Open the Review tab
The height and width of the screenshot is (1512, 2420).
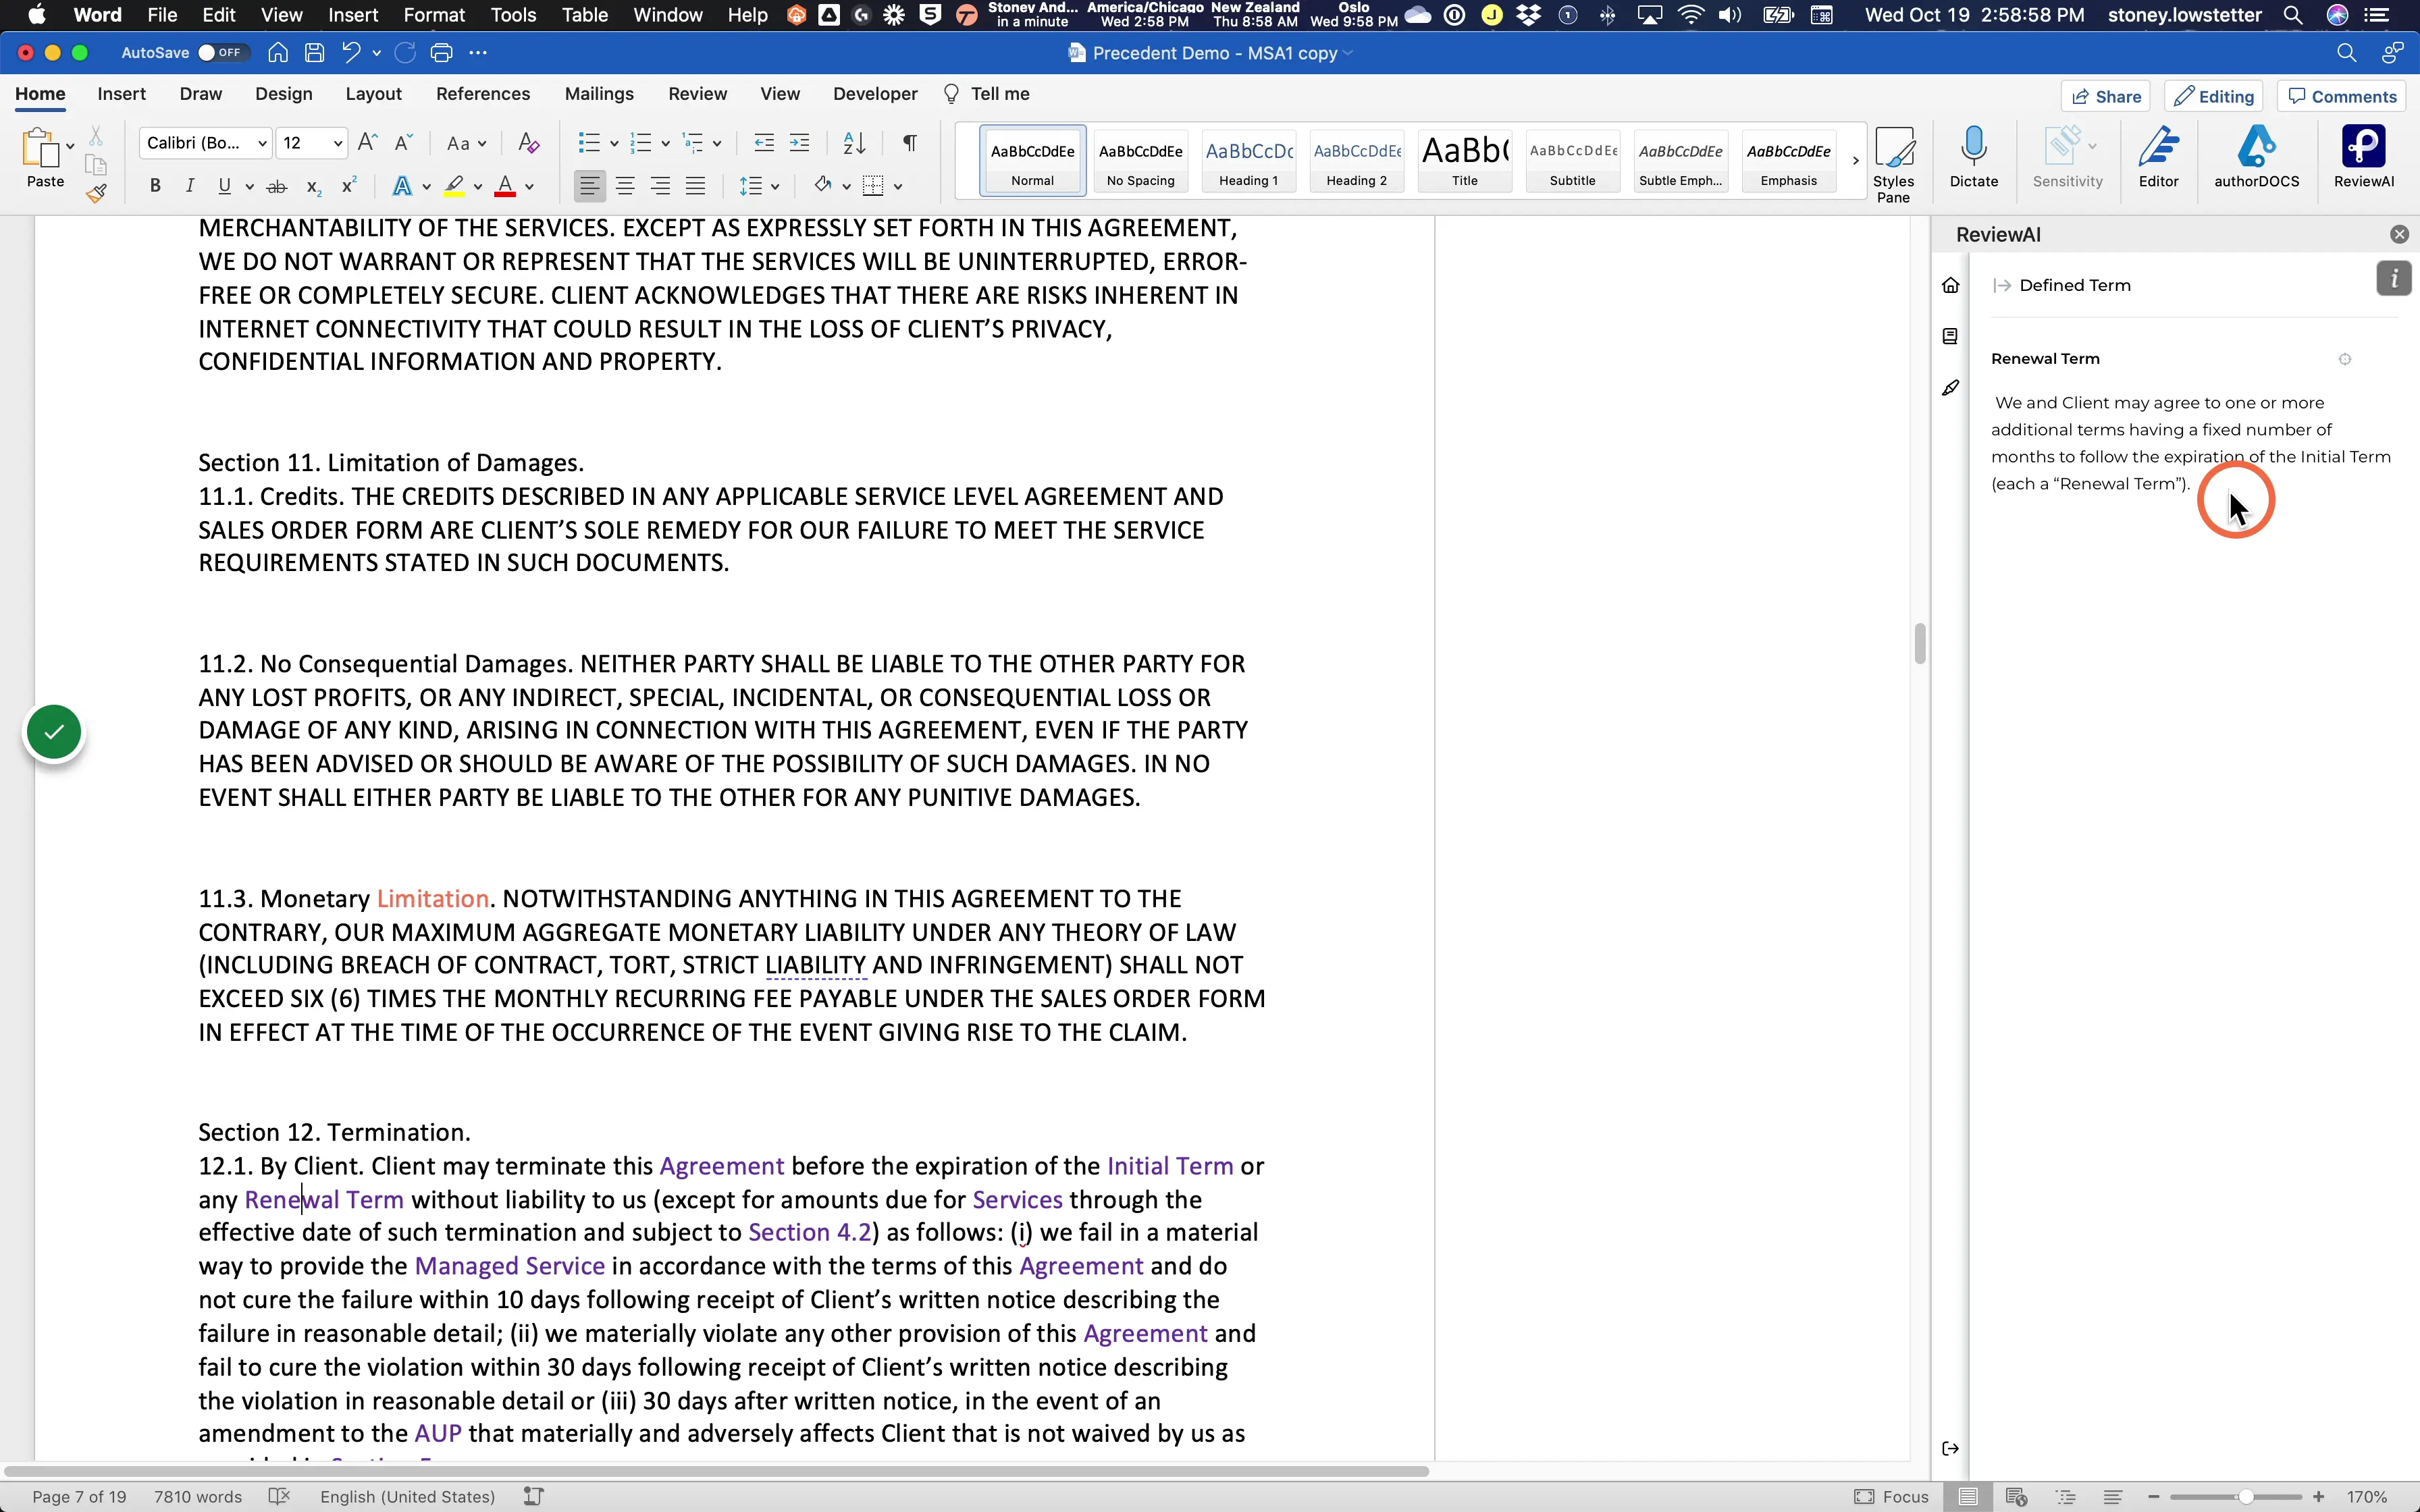coord(697,94)
